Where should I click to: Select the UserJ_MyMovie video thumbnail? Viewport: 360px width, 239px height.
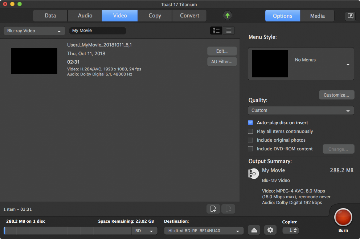34,61
